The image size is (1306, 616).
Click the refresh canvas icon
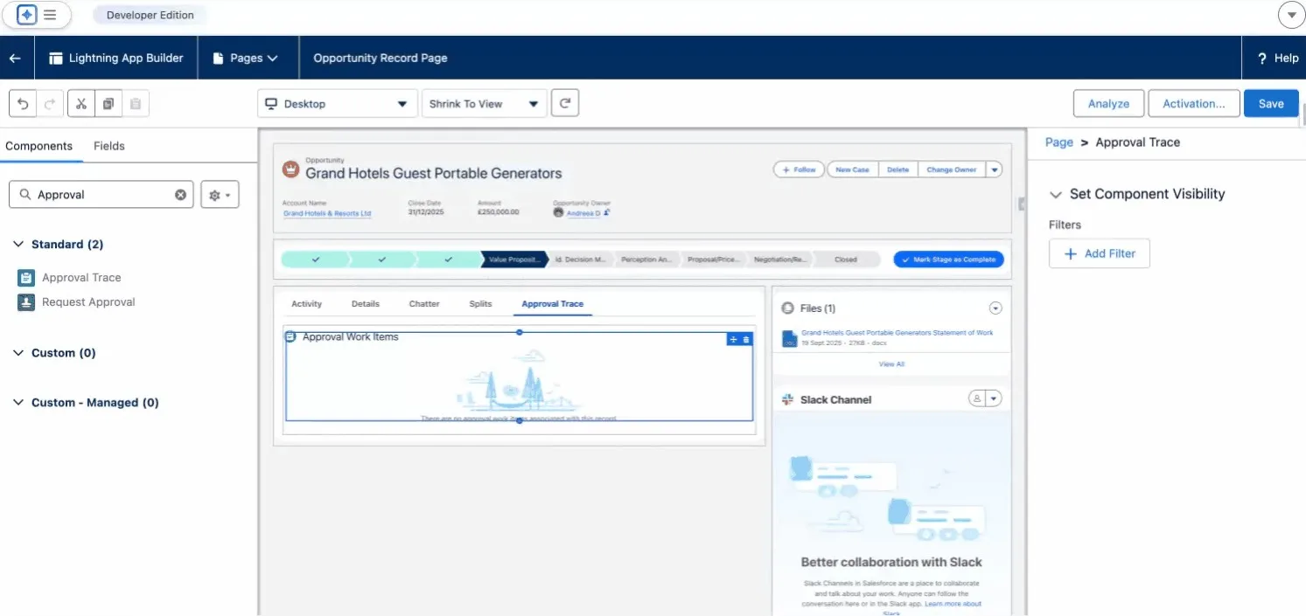(x=565, y=103)
